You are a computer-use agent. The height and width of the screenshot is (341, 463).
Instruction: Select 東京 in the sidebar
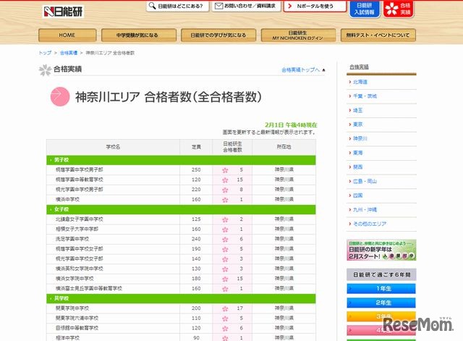357,125
